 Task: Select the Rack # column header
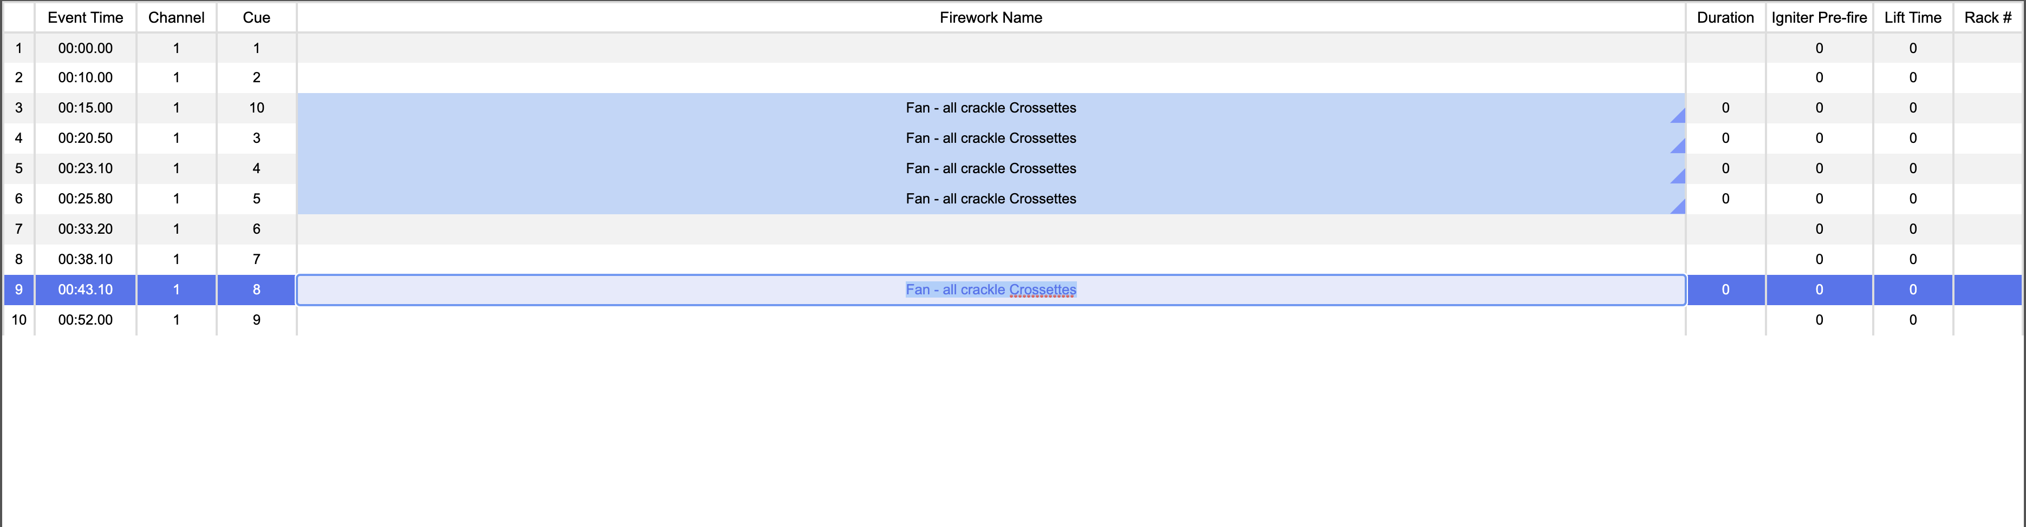[x=1988, y=17]
